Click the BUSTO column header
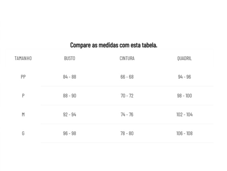 [70, 58]
